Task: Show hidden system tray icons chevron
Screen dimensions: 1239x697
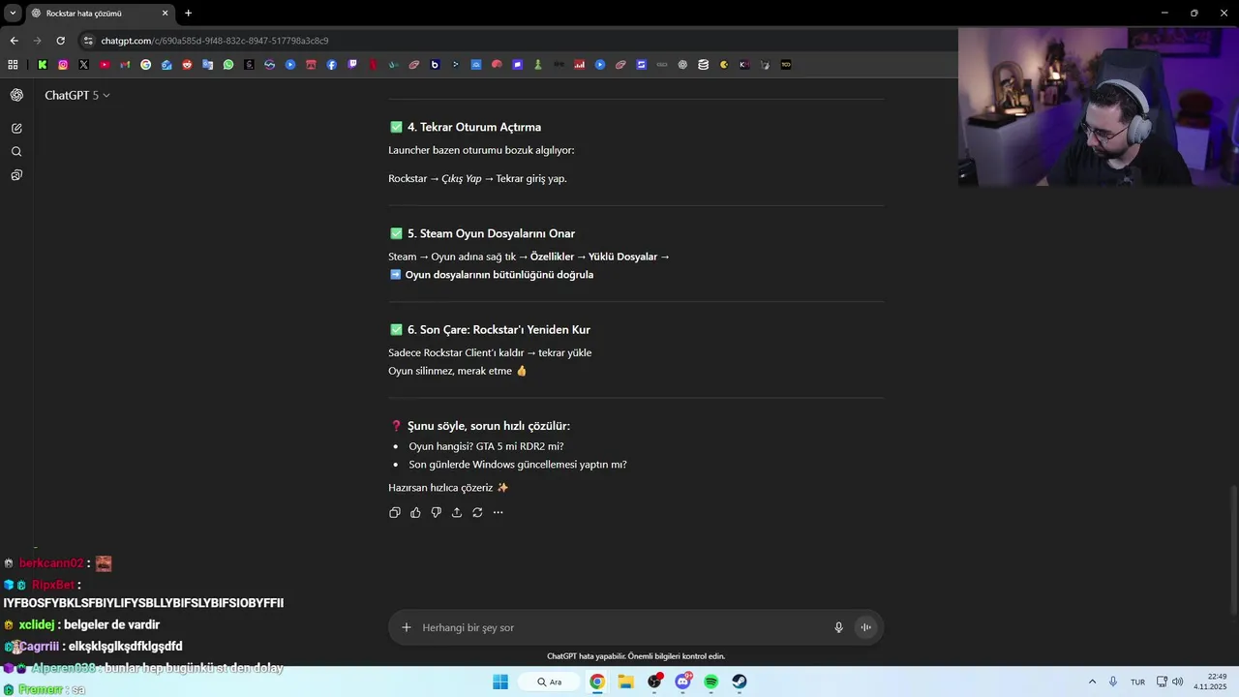Action: [x=1093, y=682]
